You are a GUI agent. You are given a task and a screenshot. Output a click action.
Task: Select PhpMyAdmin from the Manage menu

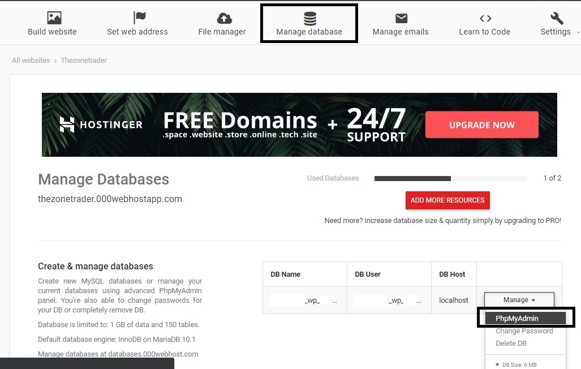[525, 318]
